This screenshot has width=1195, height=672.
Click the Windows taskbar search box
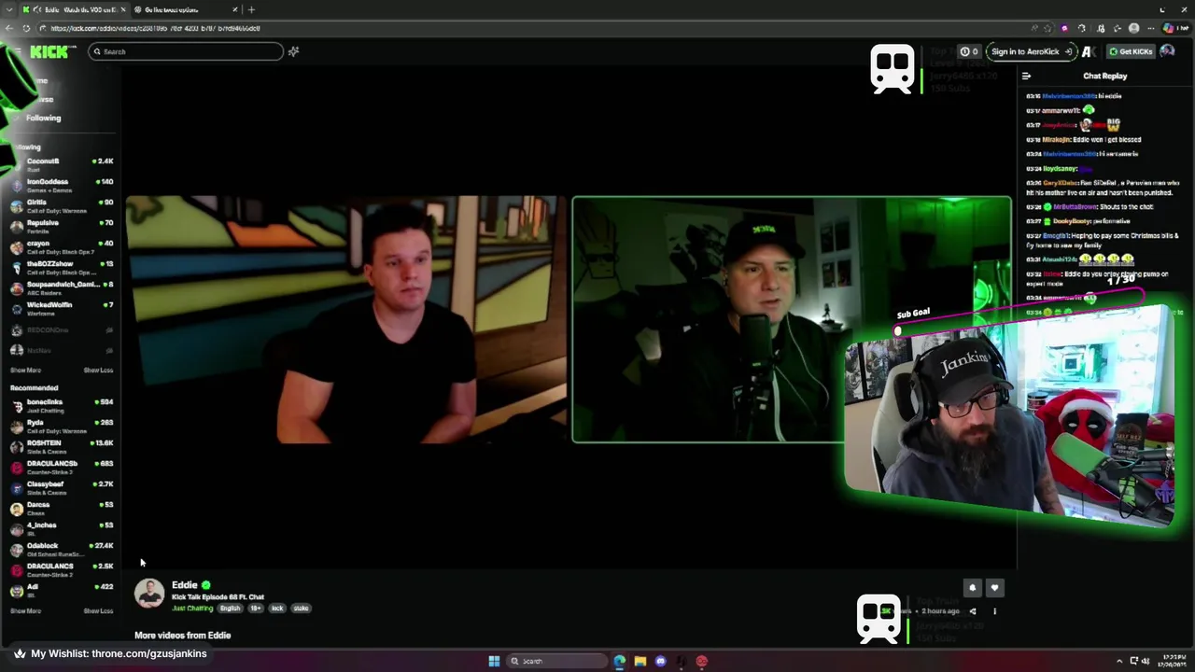(x=556, y=661)
